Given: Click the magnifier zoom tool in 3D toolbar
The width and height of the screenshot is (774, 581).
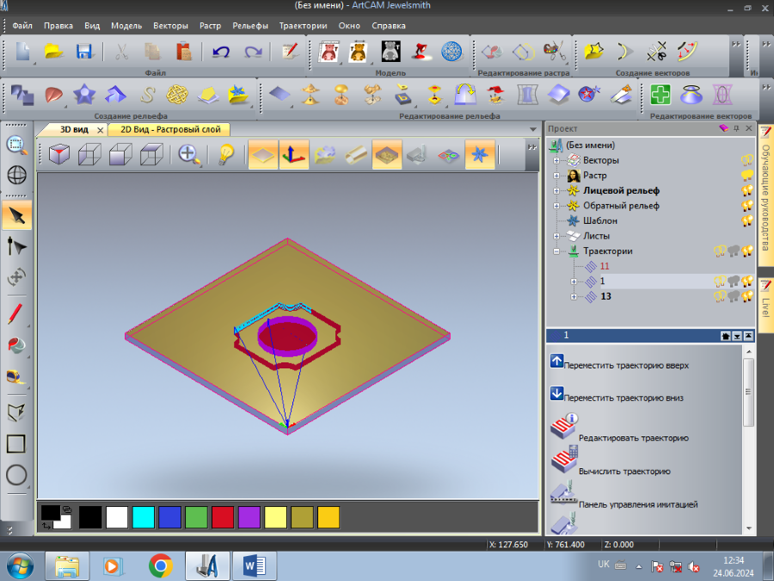Looking at the screenshot, I should point(188,155).
